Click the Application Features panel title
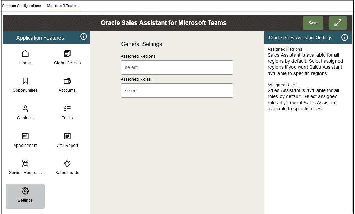The image size is (355, 214). click(40, 38)
